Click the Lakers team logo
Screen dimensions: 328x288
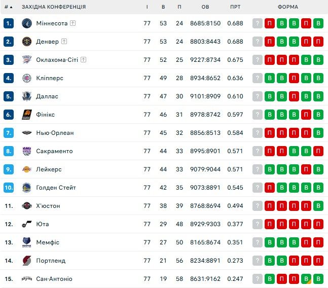tap(27, 169)
